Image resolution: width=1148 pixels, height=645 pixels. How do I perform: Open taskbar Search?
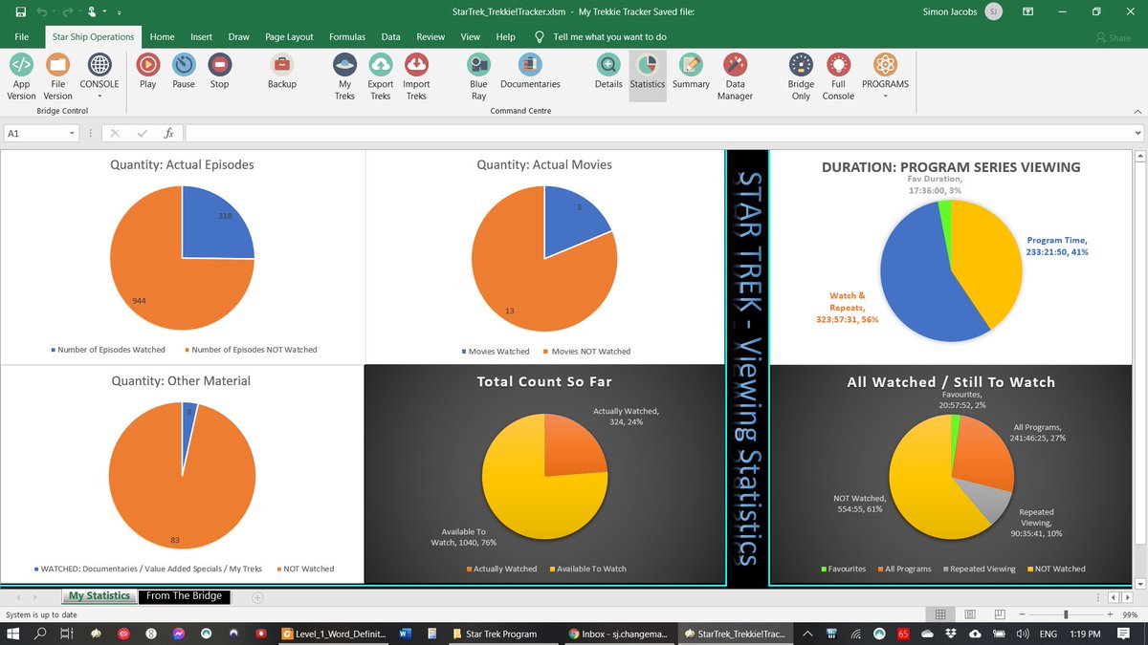[x=41, y=634]
